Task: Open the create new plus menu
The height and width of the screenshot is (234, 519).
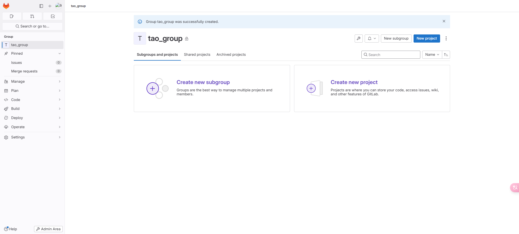Action: tap(50, 6)
